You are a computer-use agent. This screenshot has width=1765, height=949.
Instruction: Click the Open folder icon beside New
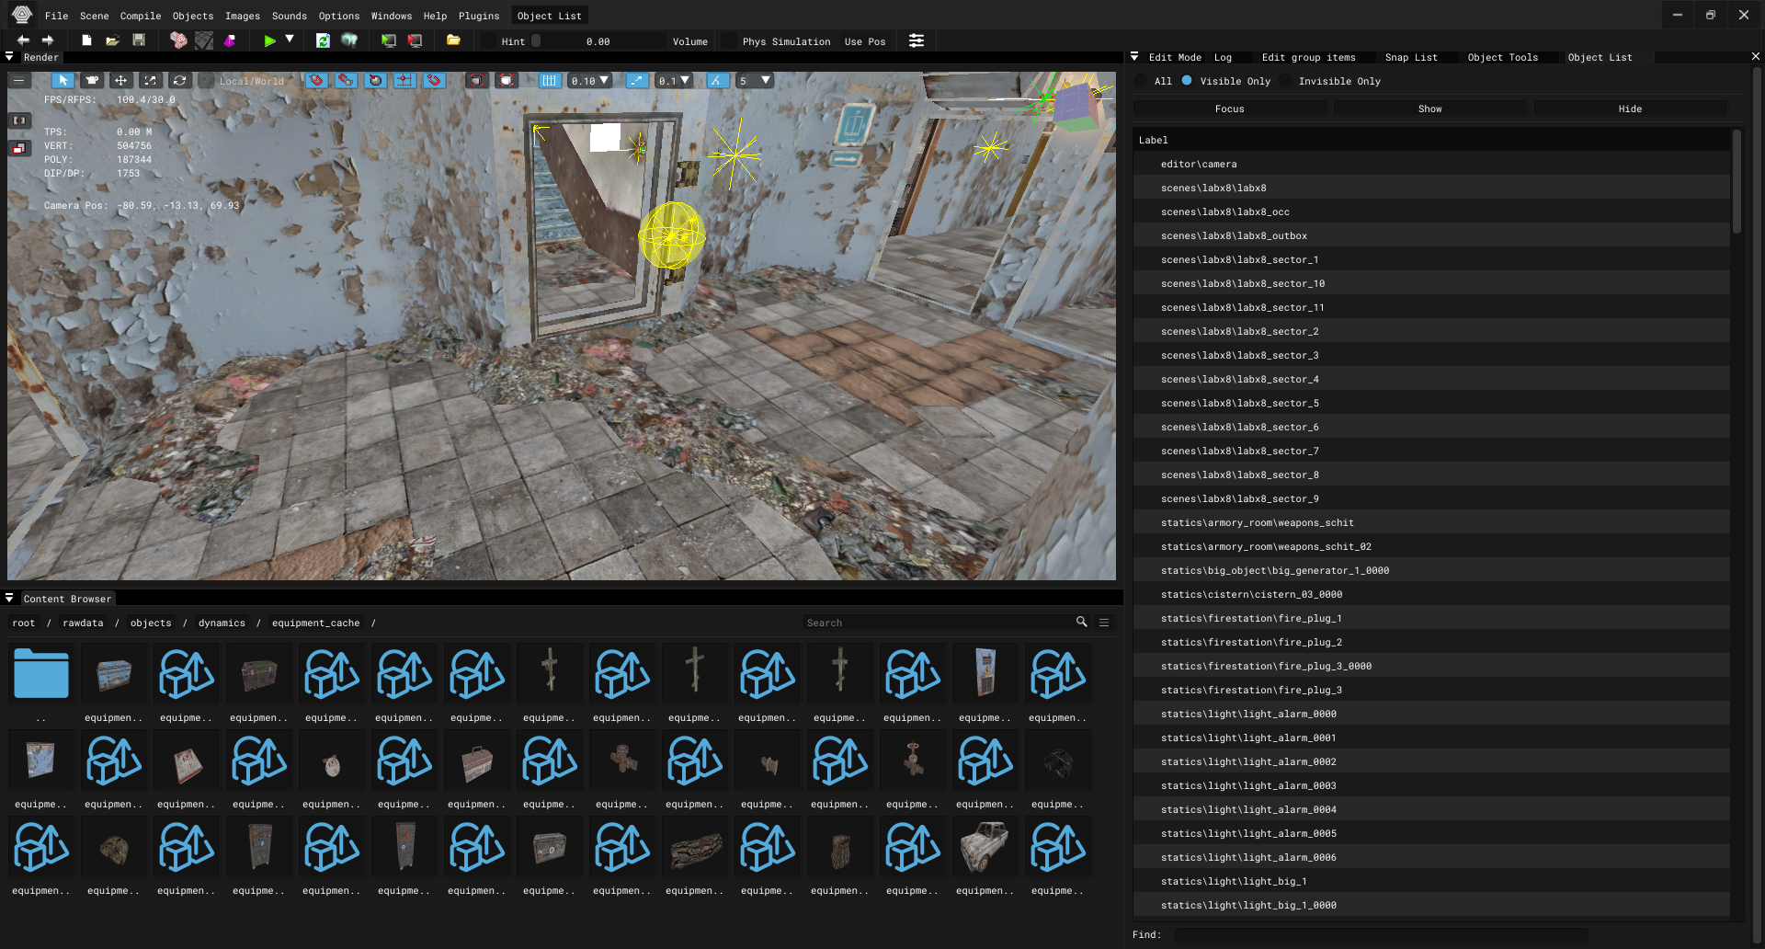112,40
